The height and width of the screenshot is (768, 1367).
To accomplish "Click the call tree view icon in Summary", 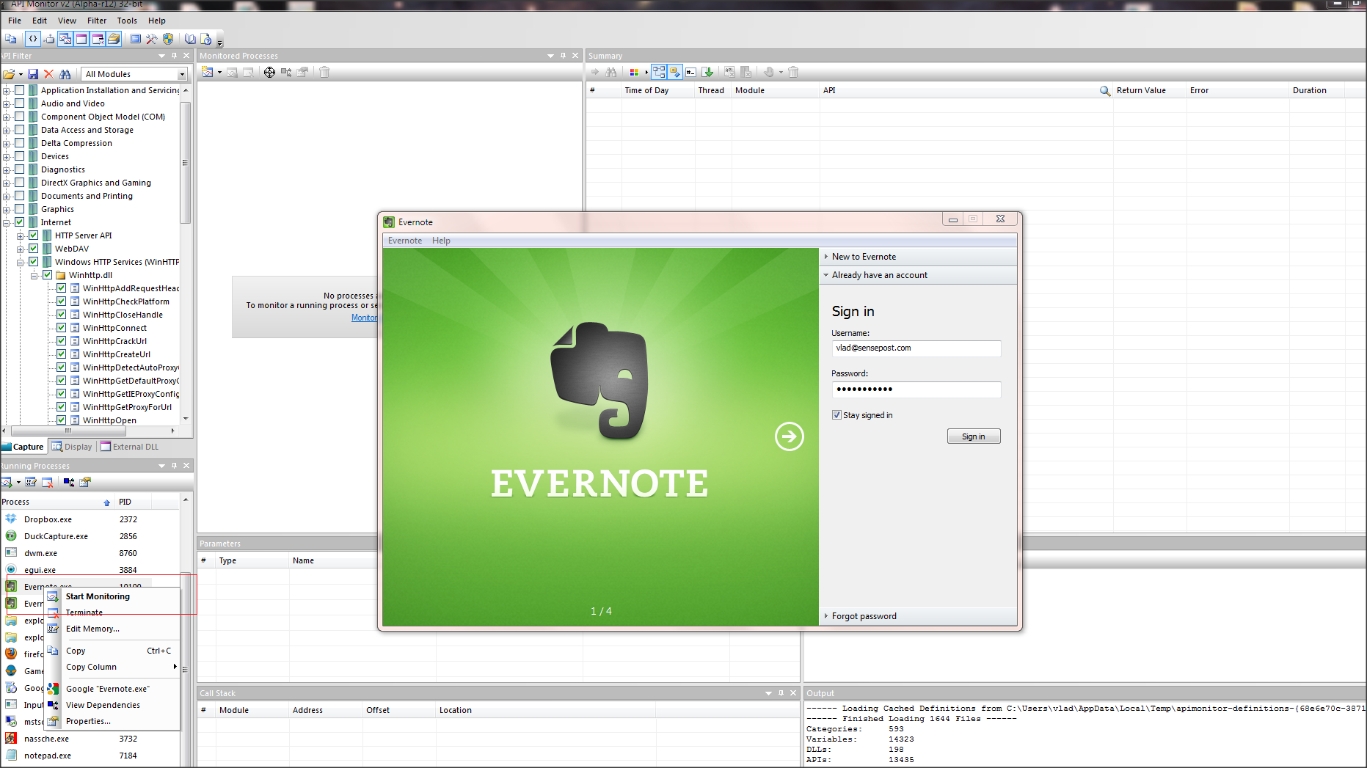I will click(659, 72).
